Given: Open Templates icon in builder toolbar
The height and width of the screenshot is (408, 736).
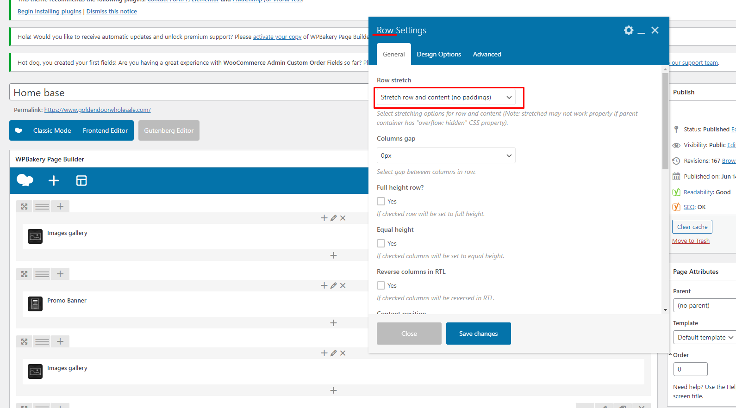Looking at the screenshot, I should tap(81, 180).
